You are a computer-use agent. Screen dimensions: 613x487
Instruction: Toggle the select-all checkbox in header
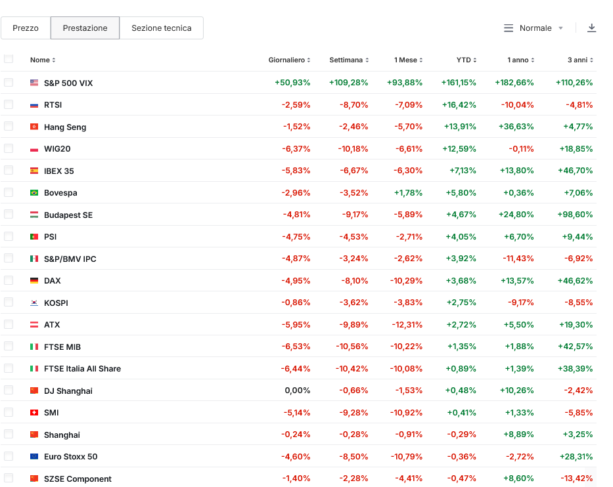(x=9, y=59)
